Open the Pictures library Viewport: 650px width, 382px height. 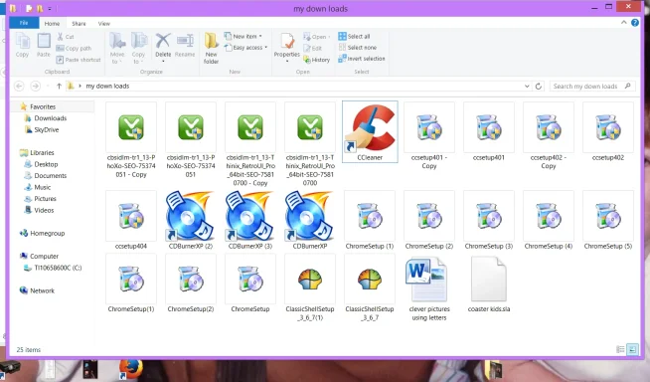point(45,199)
